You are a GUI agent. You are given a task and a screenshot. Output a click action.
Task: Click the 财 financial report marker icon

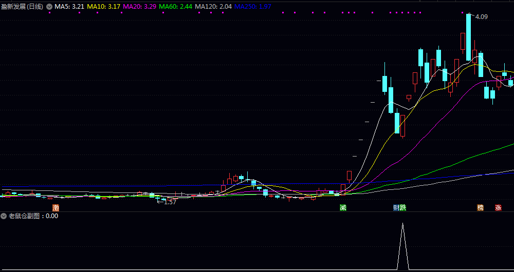pos(397,208)
